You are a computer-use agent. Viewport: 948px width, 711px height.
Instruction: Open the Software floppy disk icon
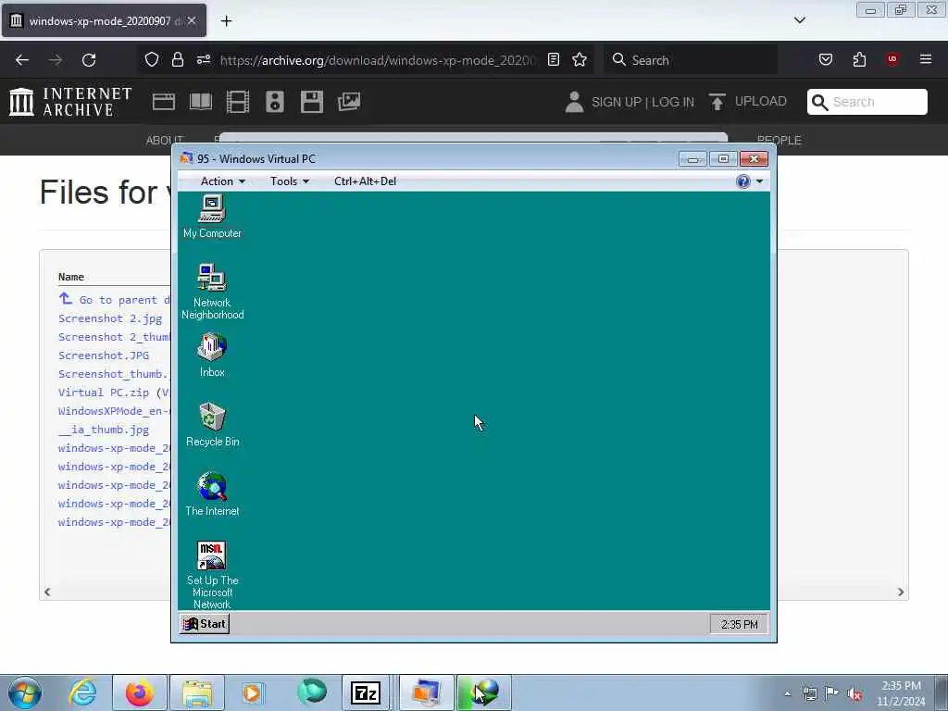[312, 102]
